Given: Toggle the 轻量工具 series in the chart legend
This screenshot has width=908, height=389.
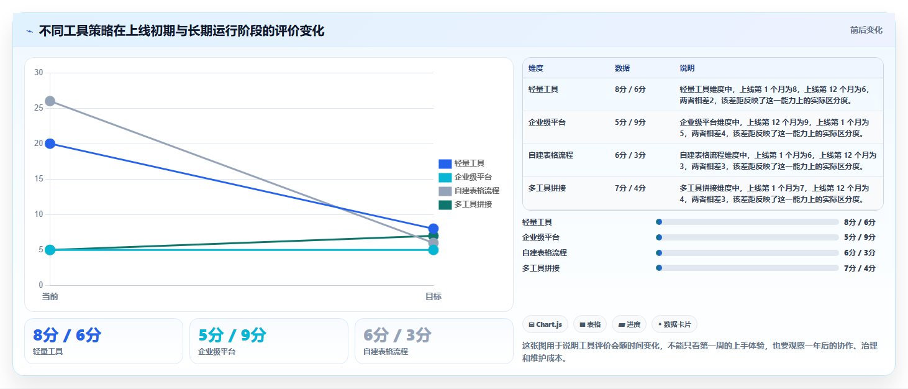Looking at the screenshot, I should point(461,163).
